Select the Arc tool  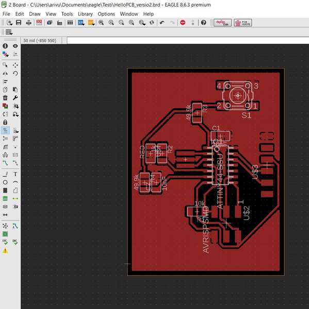click(15, 182)
